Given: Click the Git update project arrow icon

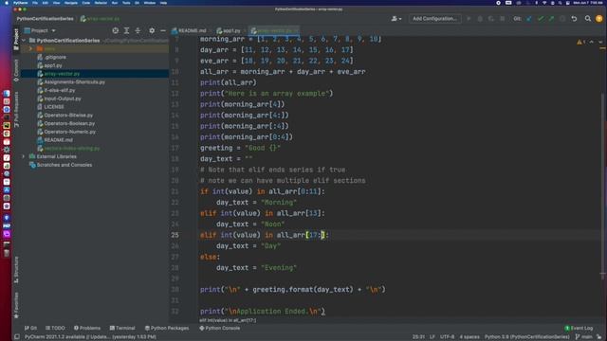Looking at the screenshot, I should (x=529, y=19).
